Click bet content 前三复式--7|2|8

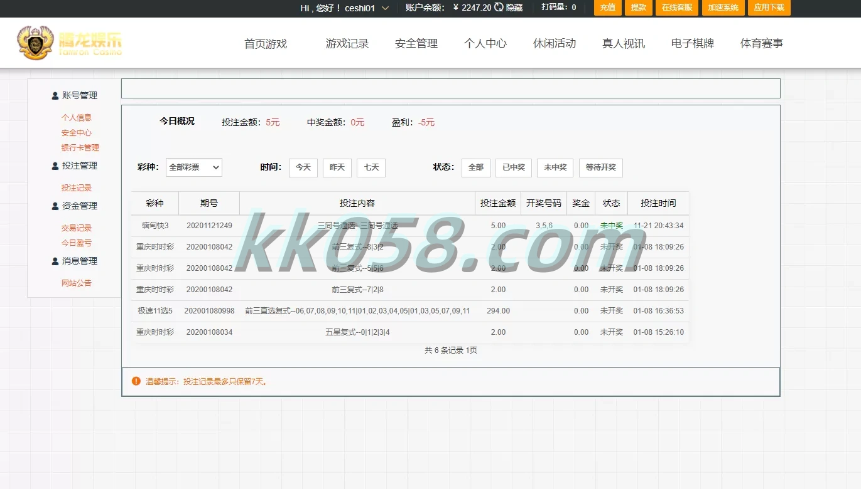coord(357,290)
